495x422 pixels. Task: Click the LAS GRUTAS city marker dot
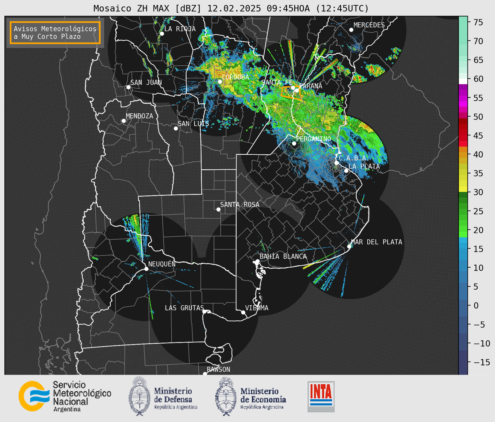click(x=205, y=312)
